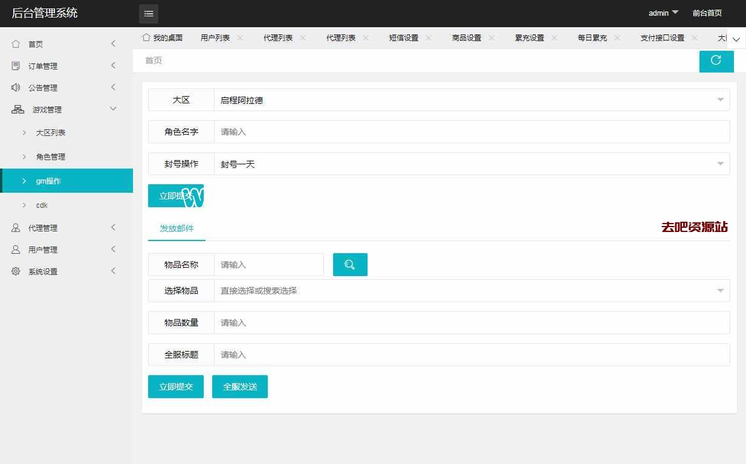Go to 前台首页 link
The width and height of the screenshot is (746, 464).
coord(707,13)
